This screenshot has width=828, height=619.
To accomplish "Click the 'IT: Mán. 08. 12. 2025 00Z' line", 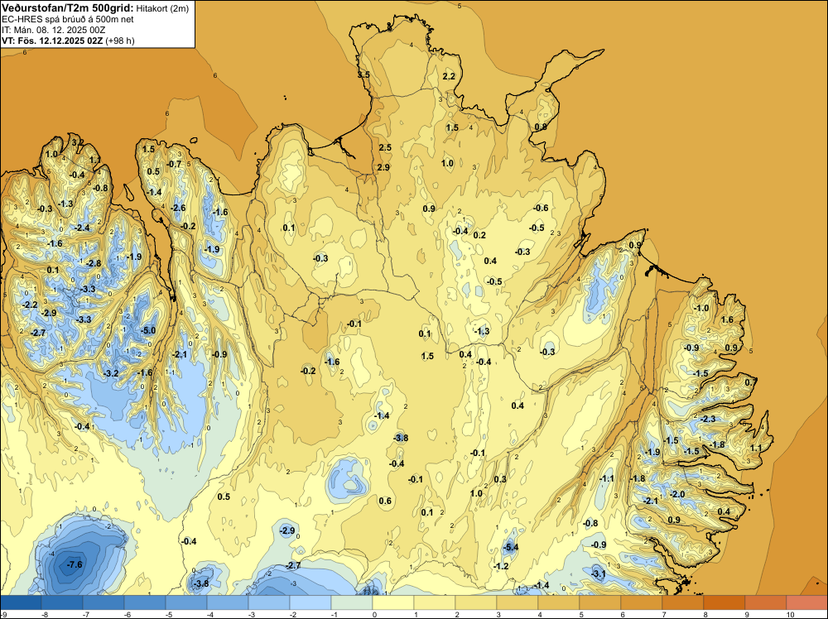I will click(x=53, y=30).
